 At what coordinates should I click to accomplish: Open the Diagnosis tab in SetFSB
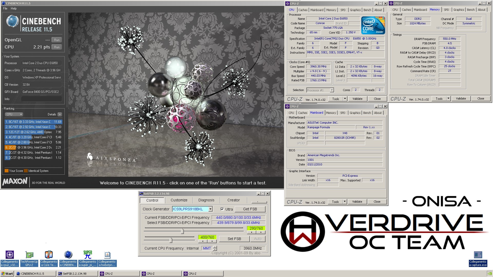206,200
